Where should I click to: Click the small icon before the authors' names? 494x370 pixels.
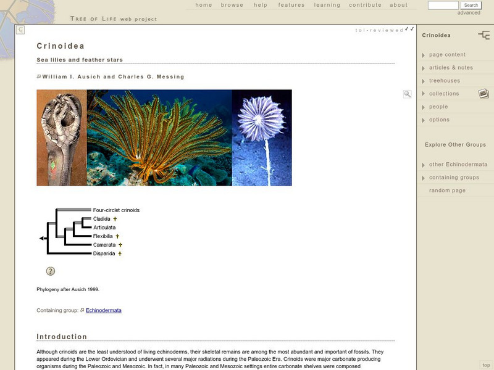[x=39, y=76]
